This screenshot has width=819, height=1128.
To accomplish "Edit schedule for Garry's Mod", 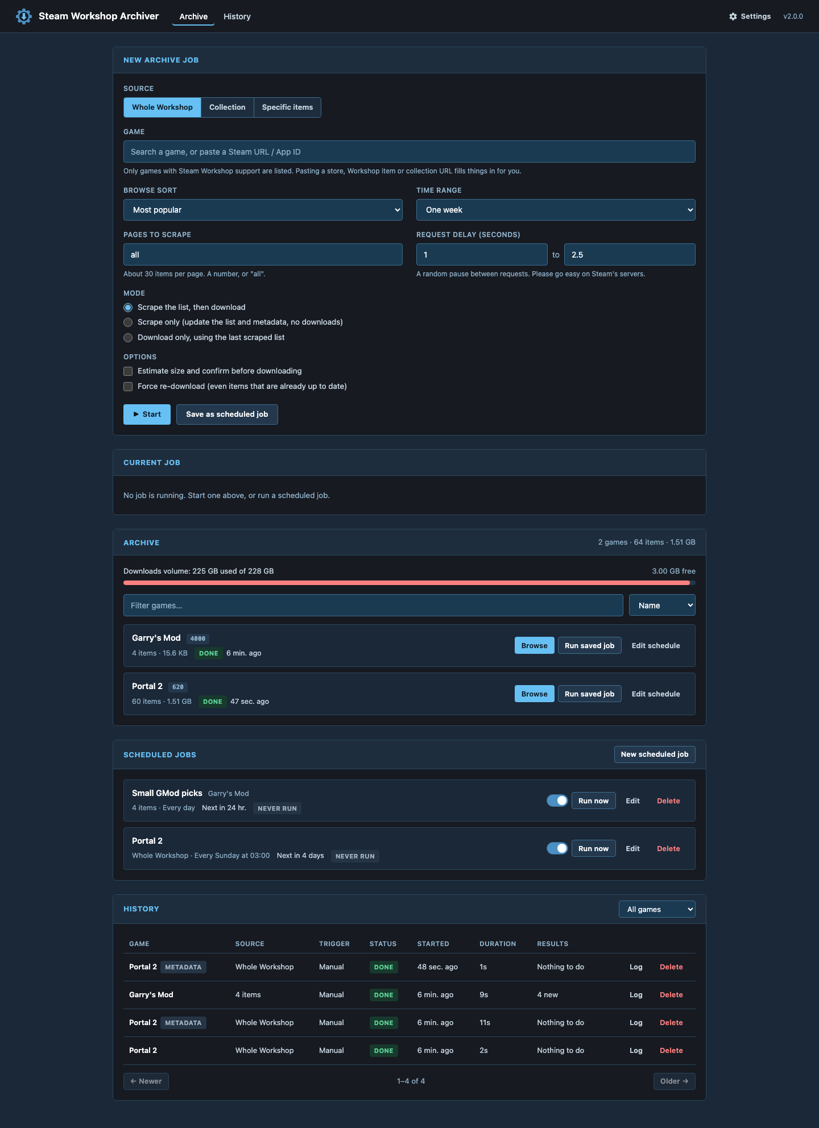I will (656, 646).
